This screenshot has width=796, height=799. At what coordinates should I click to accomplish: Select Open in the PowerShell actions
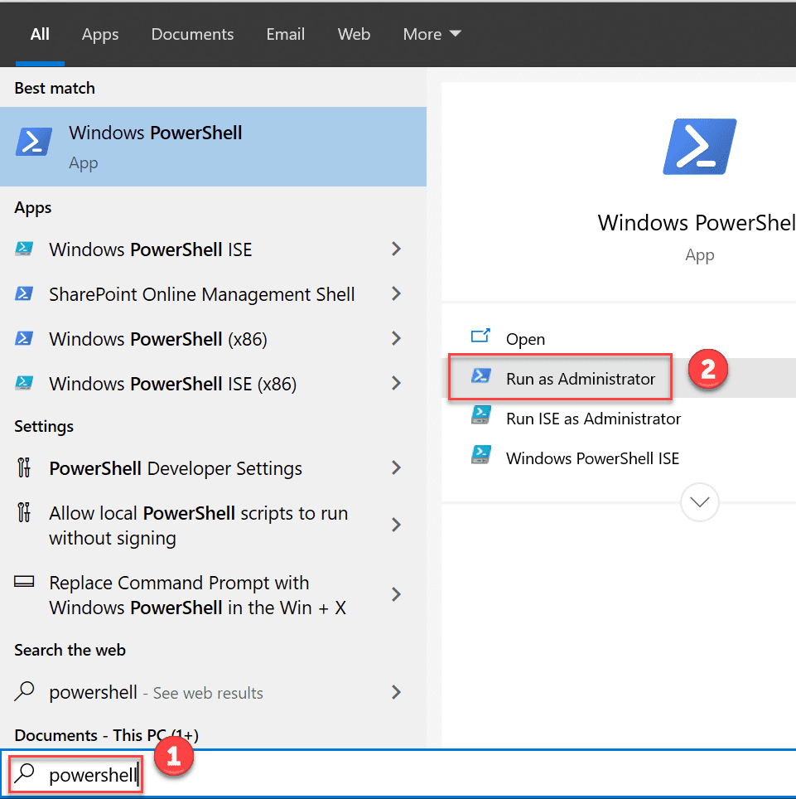618,339
